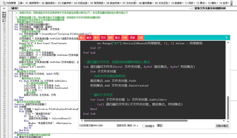Image resolution: width=237 pixels, height=138 pixels.
Task: Click 'Function 选择文件夹对话框()' line in editor
Action: click(31, 104)
